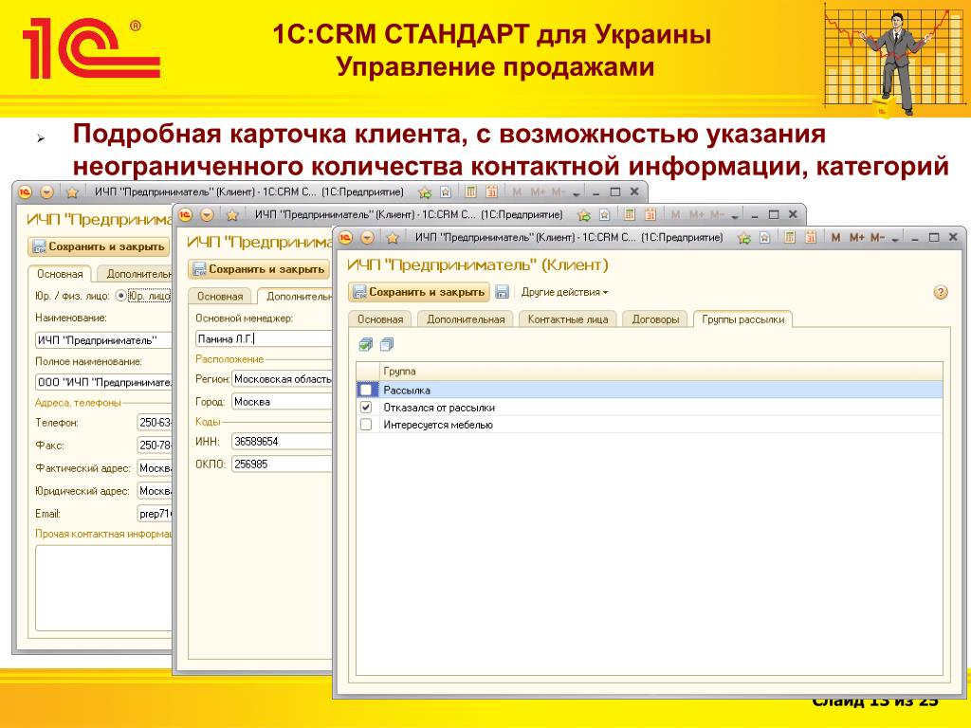Select Основная tab in back window

pyautogui.click(x=60, y=274)
